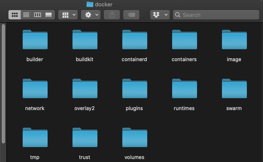The width and height of the screenshot is (263, 162).
Task: Open the gear action menu
Action: [91, 15]
